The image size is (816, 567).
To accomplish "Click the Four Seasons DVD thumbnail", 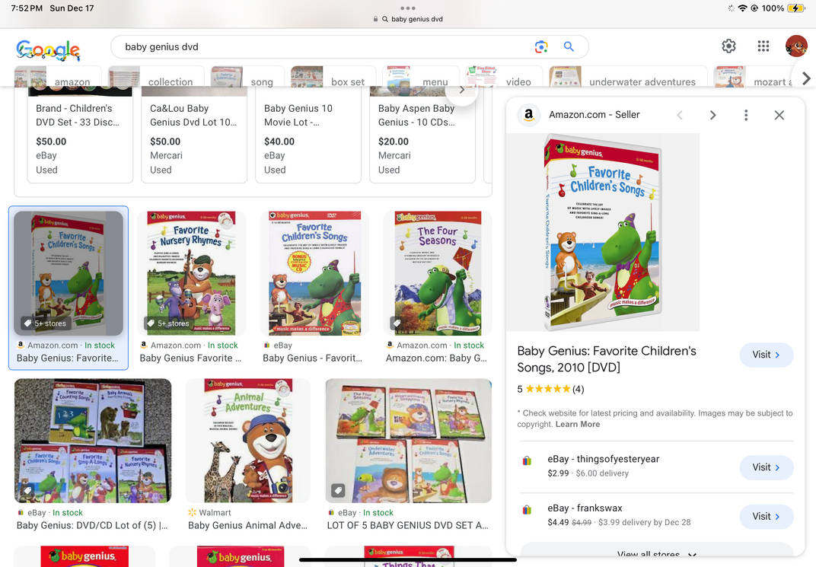I will pyautogui.click(x=436, y=272).
